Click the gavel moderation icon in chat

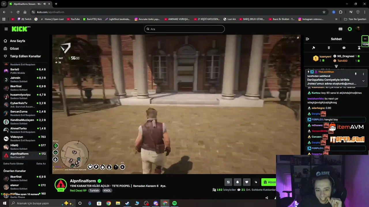point(314,48)
